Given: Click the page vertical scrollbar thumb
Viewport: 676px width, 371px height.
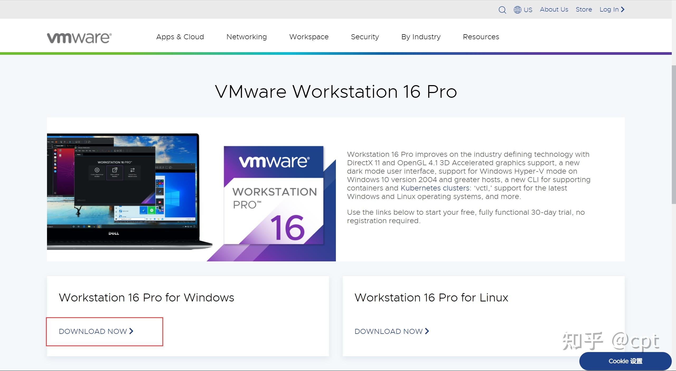Looking at the screenshot, I should click(x=674, y=134).
